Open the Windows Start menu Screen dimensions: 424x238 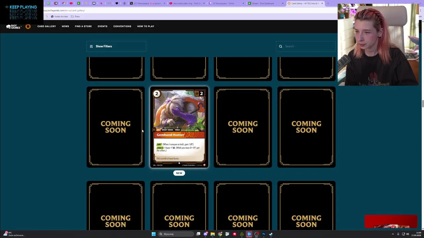tap(154, 234)
